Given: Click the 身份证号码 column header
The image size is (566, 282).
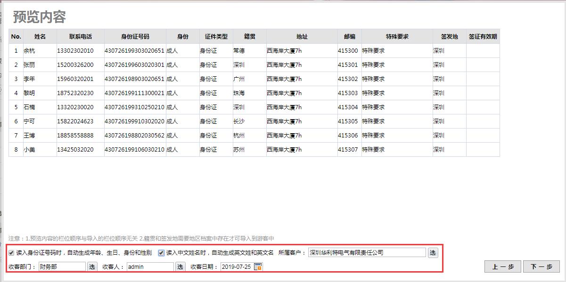Looking at the screenshot, I should [x=135, y=37].
